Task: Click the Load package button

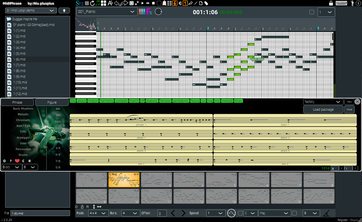Action: point(323,109)
